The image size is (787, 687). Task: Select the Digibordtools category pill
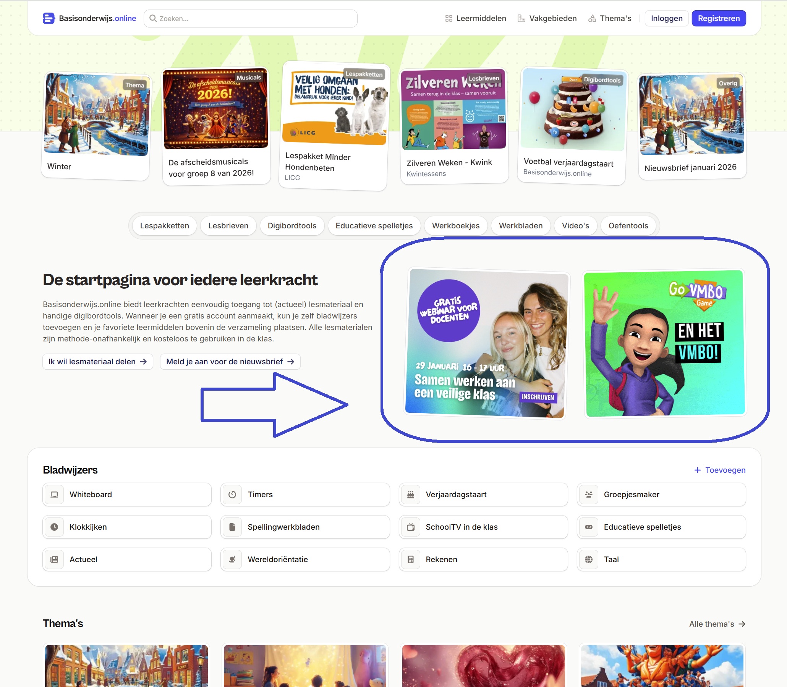click(x=292, y=226)
